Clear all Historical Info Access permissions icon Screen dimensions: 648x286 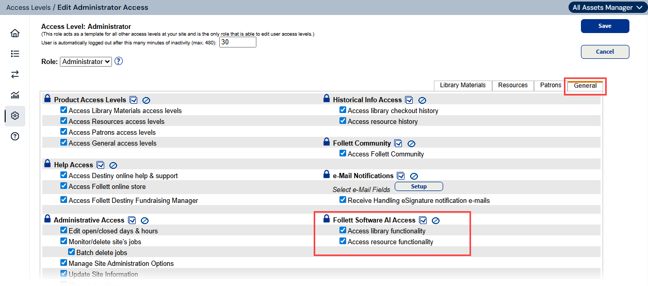point(422,100)
